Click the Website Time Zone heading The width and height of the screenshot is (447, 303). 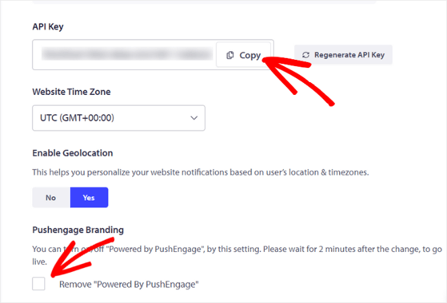pyautogui.click(x=71, y=91)
